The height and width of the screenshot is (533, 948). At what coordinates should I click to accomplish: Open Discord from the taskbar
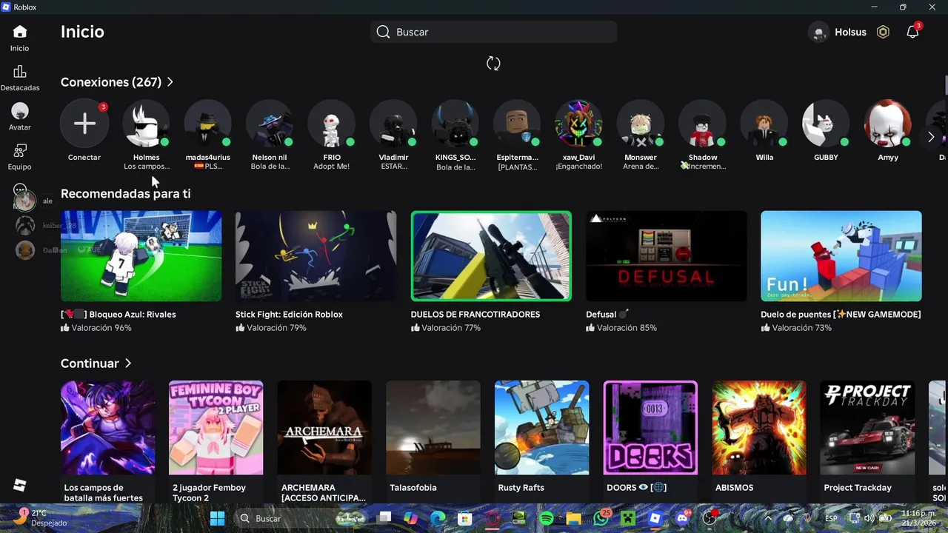[682, 518]
